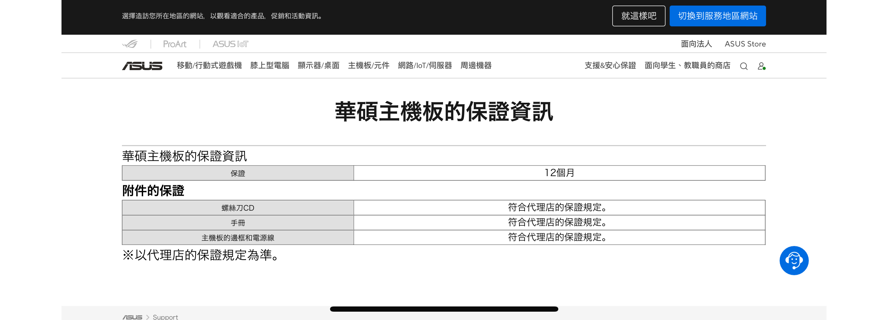
Task: Open the ProArt brand logo link
Action: tap(175, 44)
